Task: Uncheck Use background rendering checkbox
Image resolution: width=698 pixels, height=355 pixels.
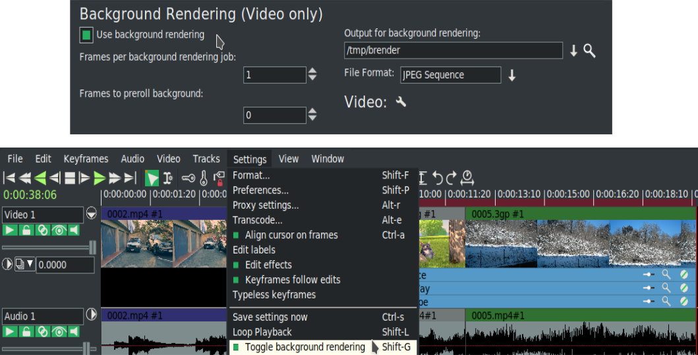Action: click(86, 34)
